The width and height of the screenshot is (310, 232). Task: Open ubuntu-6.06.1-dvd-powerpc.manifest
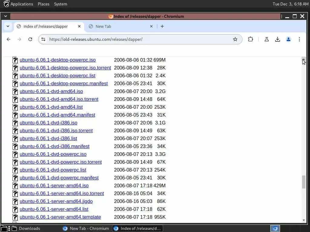(59, 178)
